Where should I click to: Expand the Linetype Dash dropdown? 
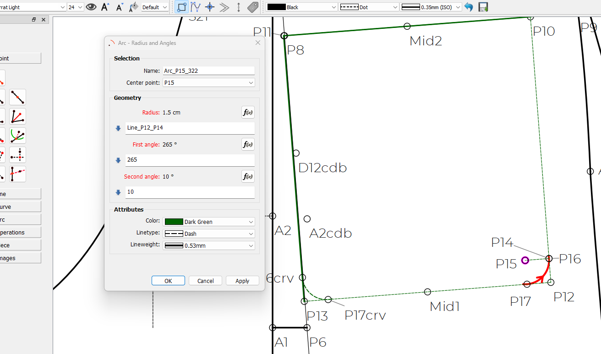click(208, 234)
